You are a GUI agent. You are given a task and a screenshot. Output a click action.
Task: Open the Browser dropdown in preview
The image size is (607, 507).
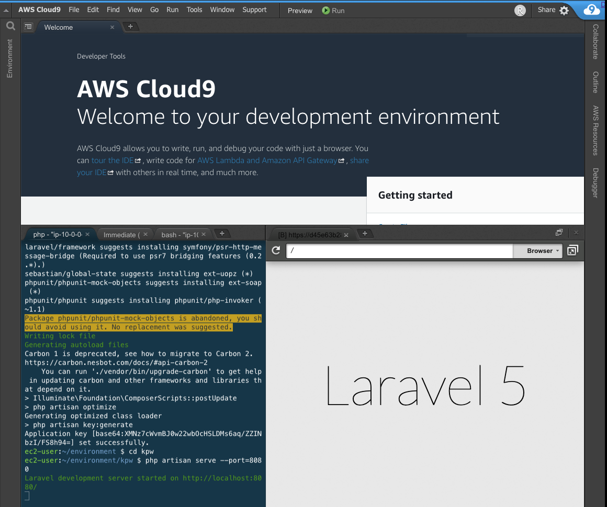(x=538, y=250)
